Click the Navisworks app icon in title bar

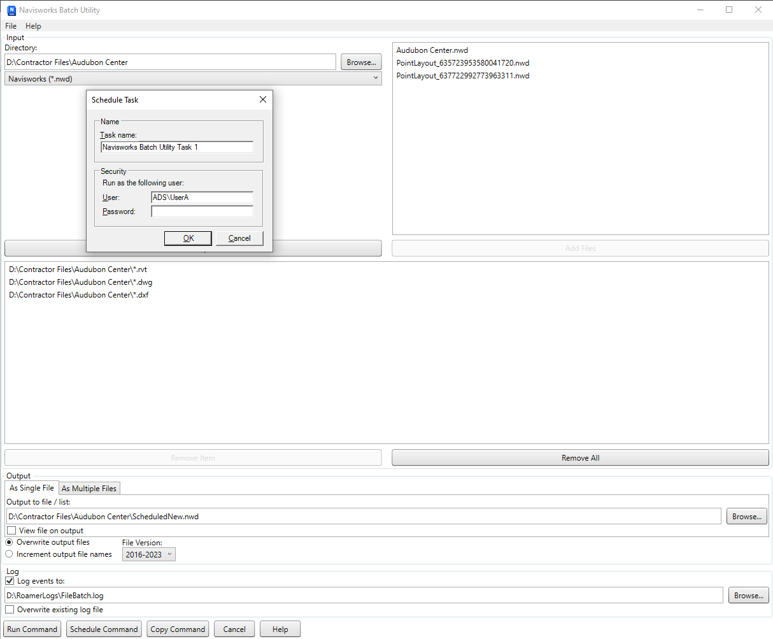point(11,10)
